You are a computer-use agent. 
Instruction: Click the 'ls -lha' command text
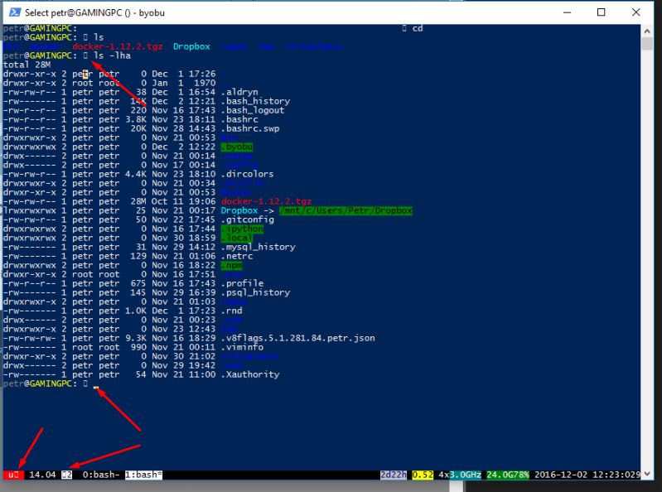tap(112, 55)
